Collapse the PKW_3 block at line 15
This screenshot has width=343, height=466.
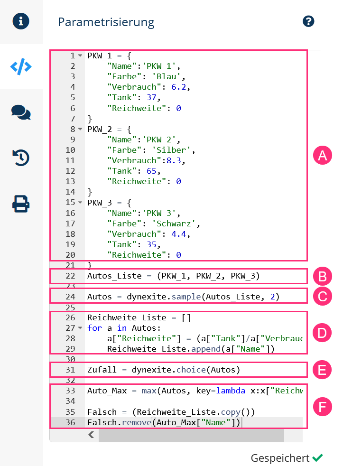pyautogui.click(x=80, y=202)
